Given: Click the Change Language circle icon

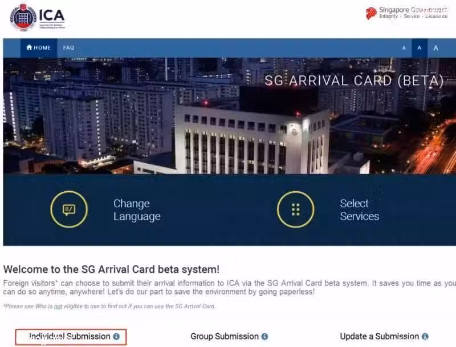Looking at the screenshot, I should [69, 209].
